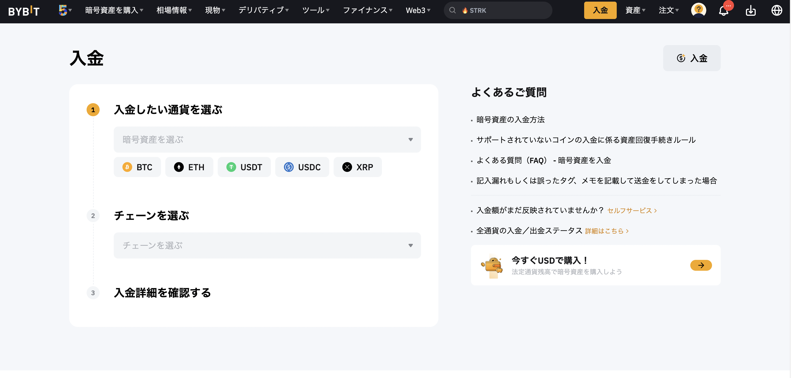Open the デリバティブ menu
The height and width of the screenshot is (378, 791).
coord(264,10)
